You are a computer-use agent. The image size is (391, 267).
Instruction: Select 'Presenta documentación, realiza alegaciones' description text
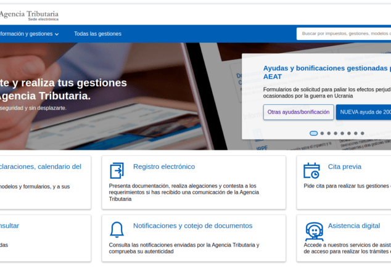184,192
